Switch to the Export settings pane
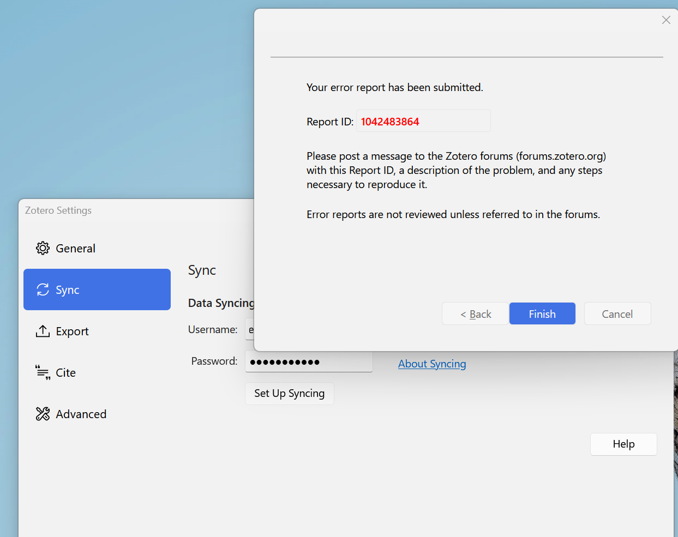The width and height of the screenshot is (678, 537). pos(97,331)
